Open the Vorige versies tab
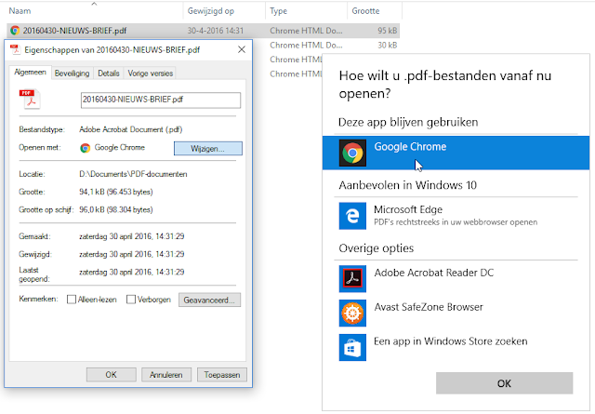This screenshot has width=595, height=414. pyautogui.click(x=151, y=73)
